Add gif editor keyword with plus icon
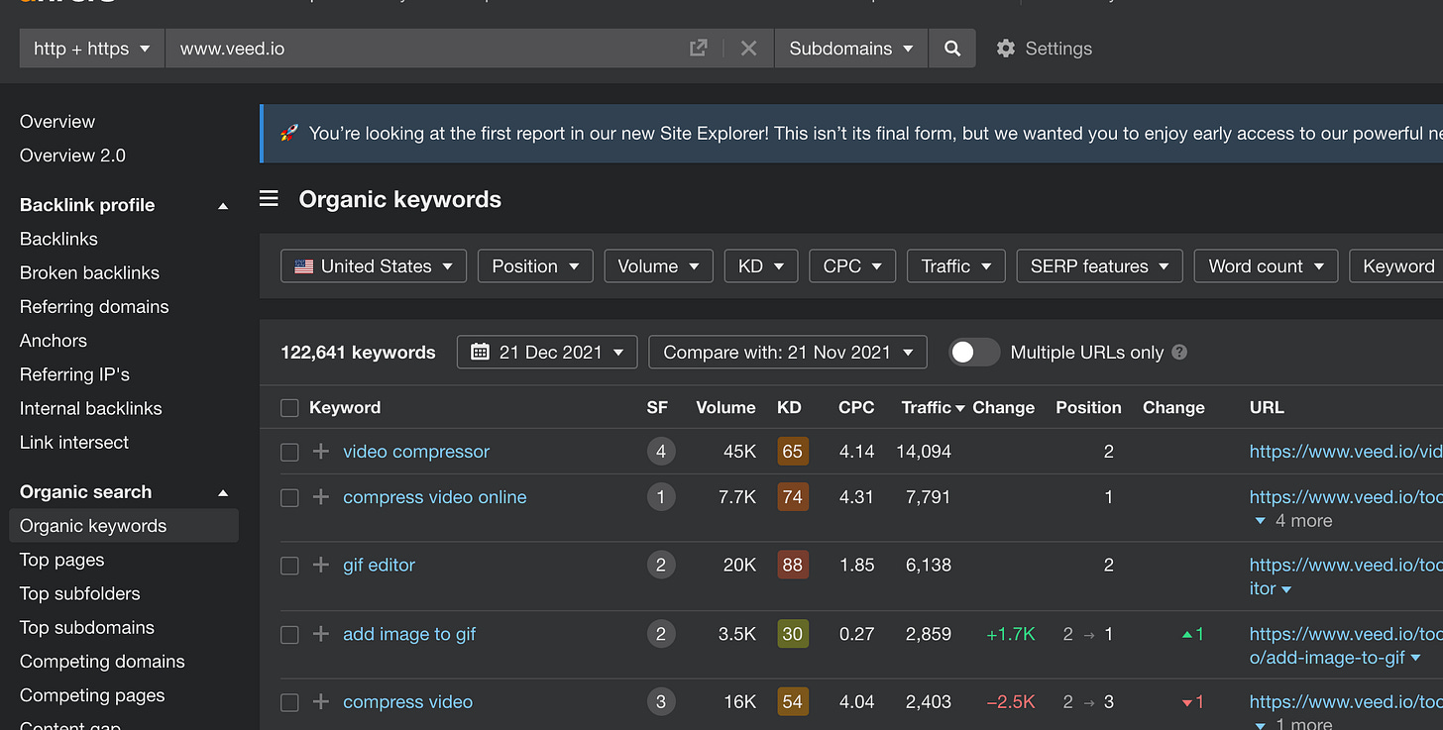Screen dimensions: 1443x730 point(320,566)
